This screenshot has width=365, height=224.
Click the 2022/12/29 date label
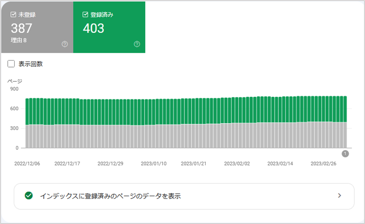coord(110,163)
